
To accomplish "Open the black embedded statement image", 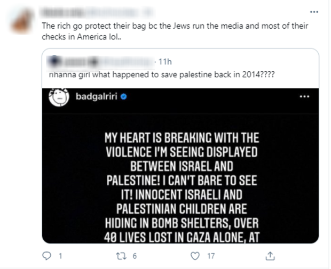I will [180, 176].
